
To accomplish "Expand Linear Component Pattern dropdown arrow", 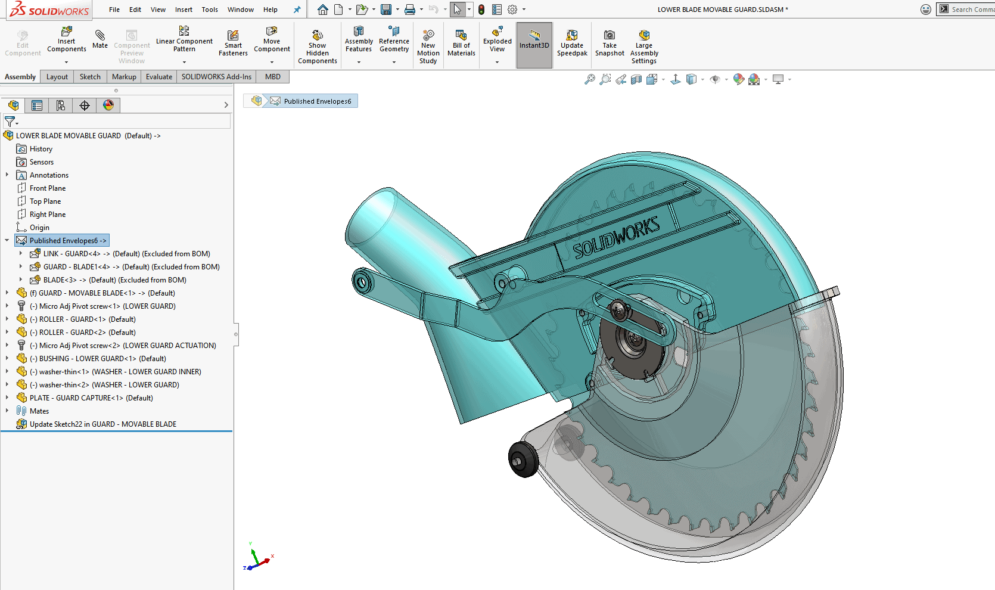I will 184,62.
